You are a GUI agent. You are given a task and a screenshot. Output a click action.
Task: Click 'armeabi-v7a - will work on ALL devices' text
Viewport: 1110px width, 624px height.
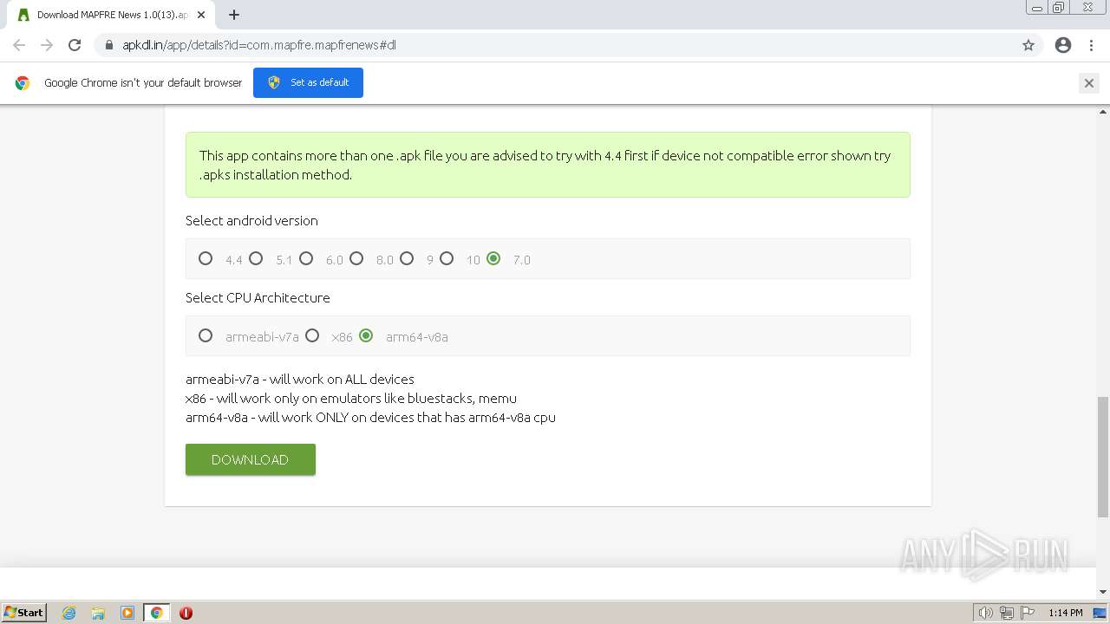pos(300,379)
